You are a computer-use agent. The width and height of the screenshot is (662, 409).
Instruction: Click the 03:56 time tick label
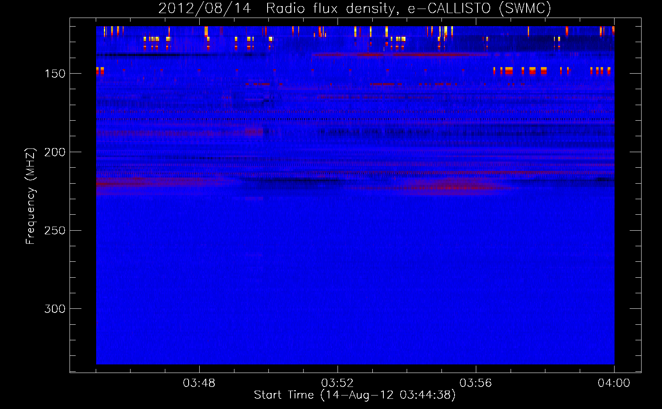click(476, 383)
